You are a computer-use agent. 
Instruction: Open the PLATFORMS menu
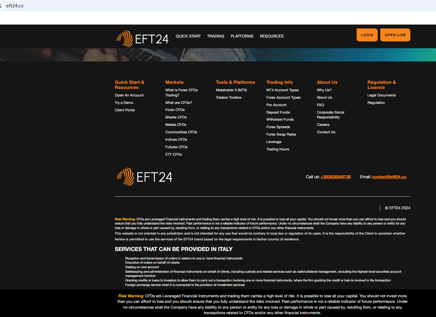(x=242, y=36)
